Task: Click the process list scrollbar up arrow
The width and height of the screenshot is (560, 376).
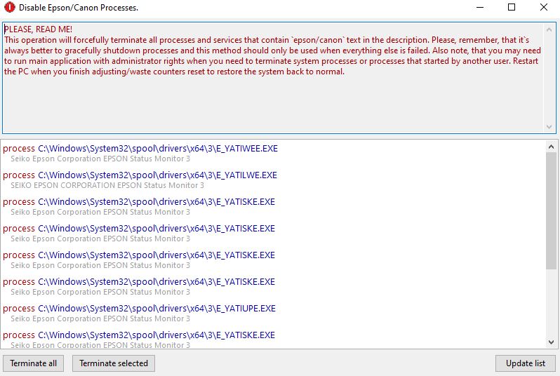Action: tap(552, 147)
